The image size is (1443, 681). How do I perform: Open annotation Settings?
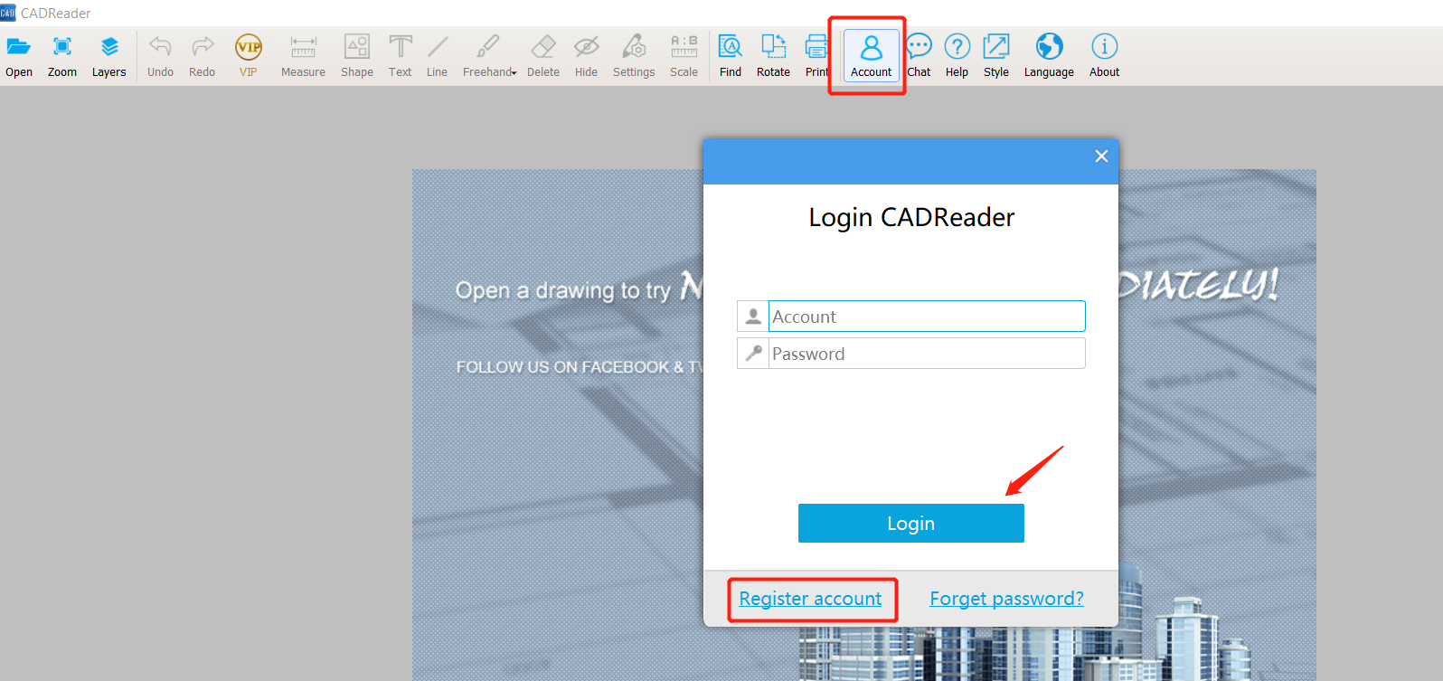[634, 56]
